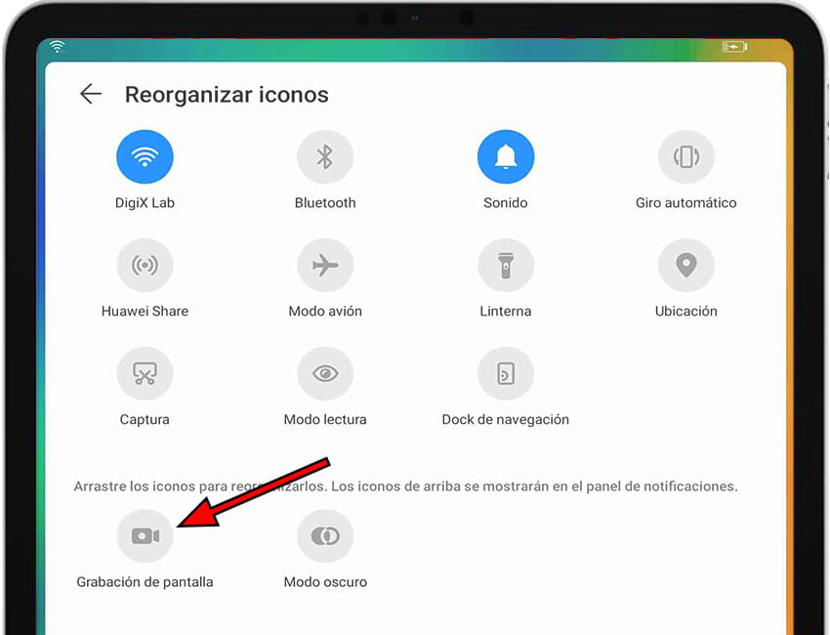The image size is (830, 635).
Task: Click the "Reorganizar iconos" title
Action: tap(227, 94)
